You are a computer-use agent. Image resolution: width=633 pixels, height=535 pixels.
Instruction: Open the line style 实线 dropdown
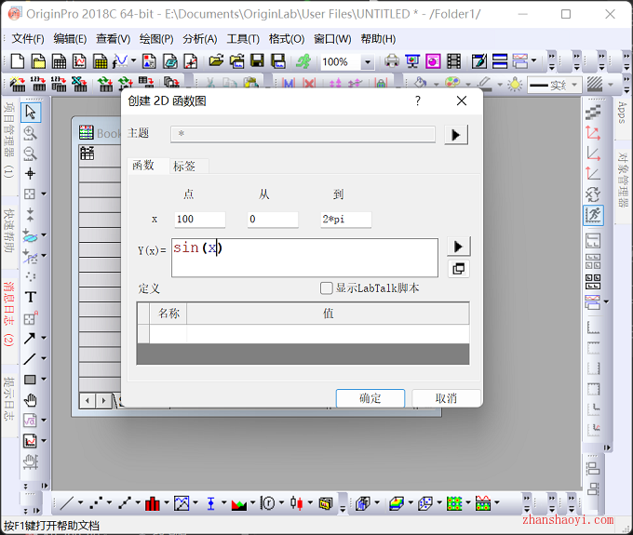coord(574,85)
